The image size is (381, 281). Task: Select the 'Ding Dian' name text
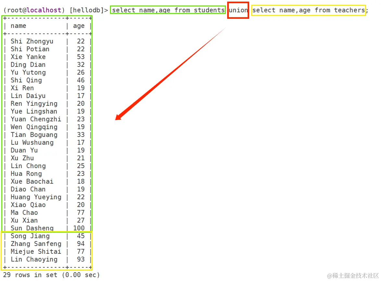[x=28, y=65]
